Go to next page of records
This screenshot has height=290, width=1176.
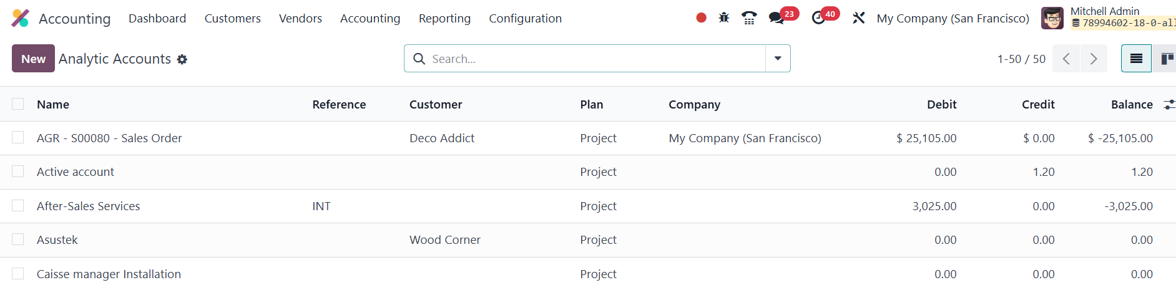1094,59
